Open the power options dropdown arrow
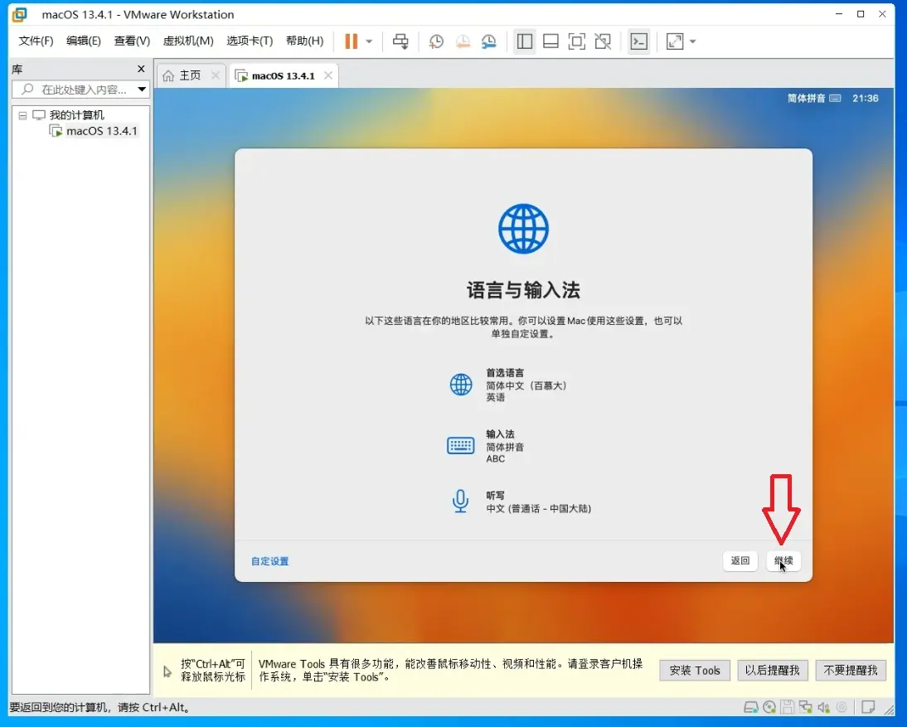This screenshot has width=907, height=727. click(369, 41)
